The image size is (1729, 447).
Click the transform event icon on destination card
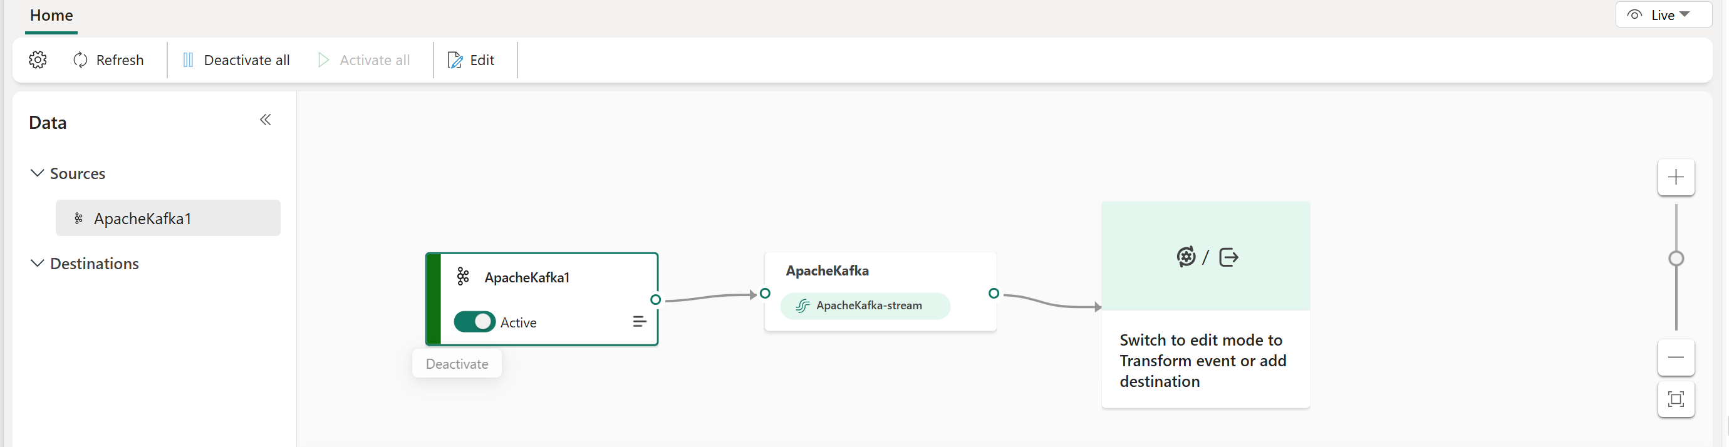click(1185, 257)
